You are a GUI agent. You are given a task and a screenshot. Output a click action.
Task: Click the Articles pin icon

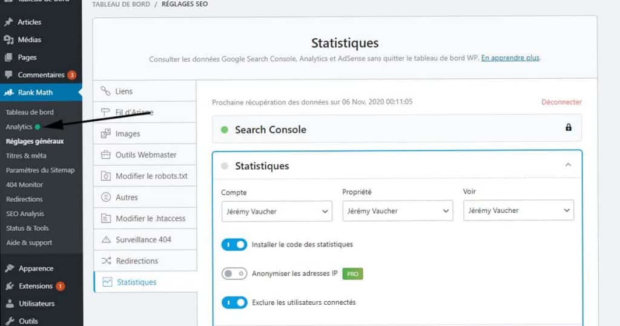click(8, 22)
